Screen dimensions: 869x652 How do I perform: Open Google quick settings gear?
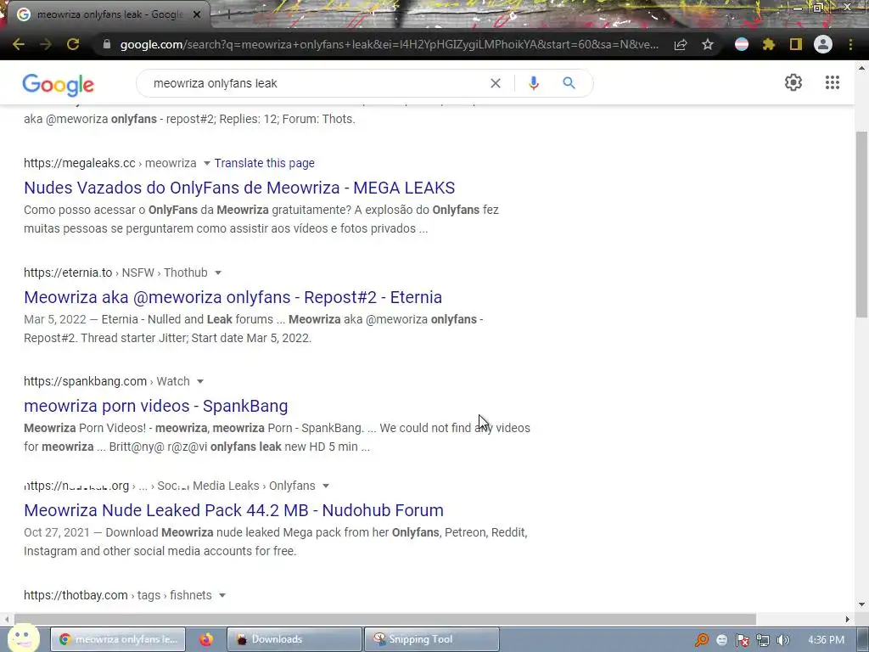(793, 82)
